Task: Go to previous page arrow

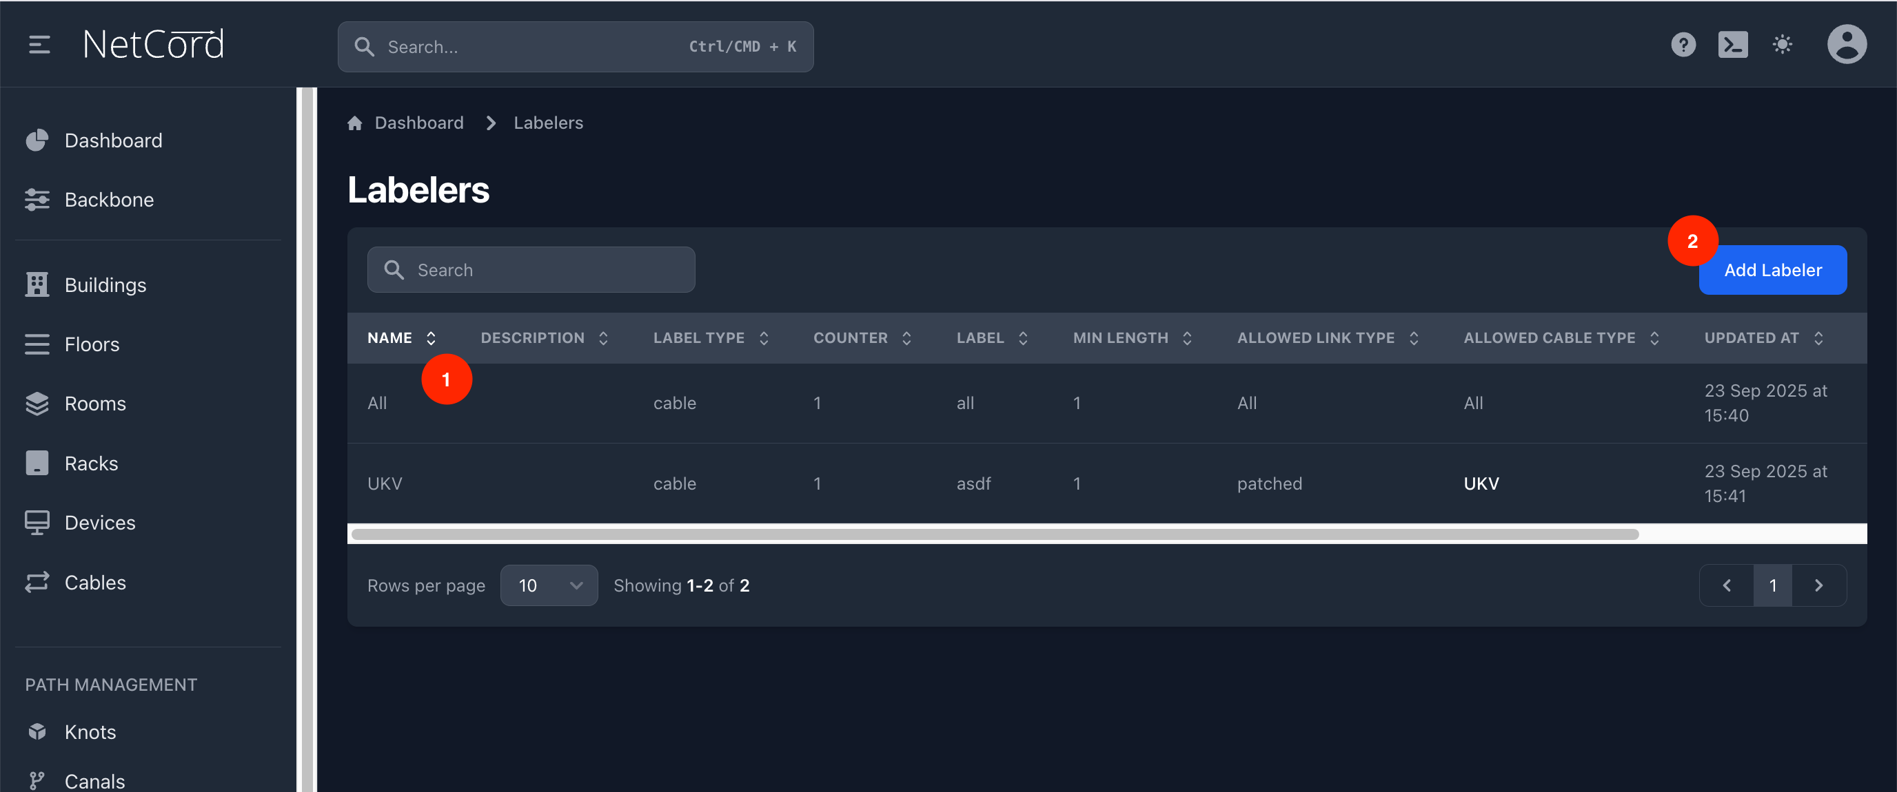Action: tap(1726, 585)
